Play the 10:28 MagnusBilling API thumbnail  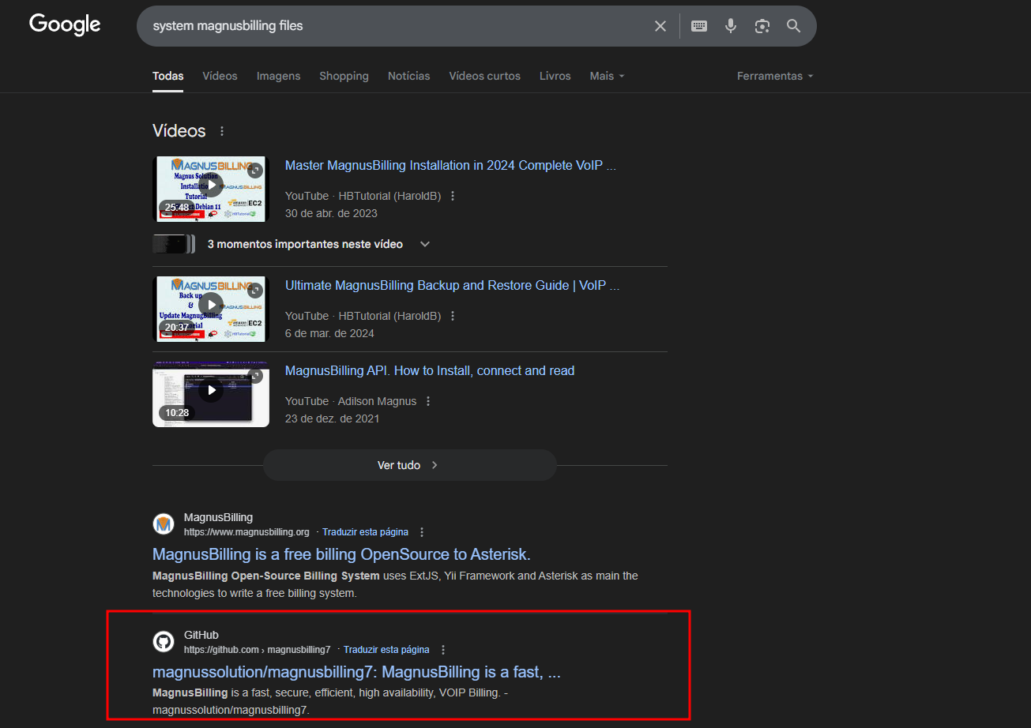(x=211, y=394)
